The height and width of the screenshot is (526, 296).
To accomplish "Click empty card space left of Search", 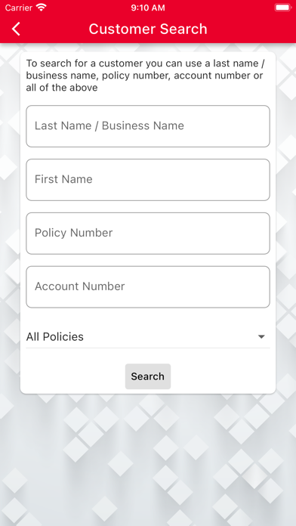I will click(72, 376).
